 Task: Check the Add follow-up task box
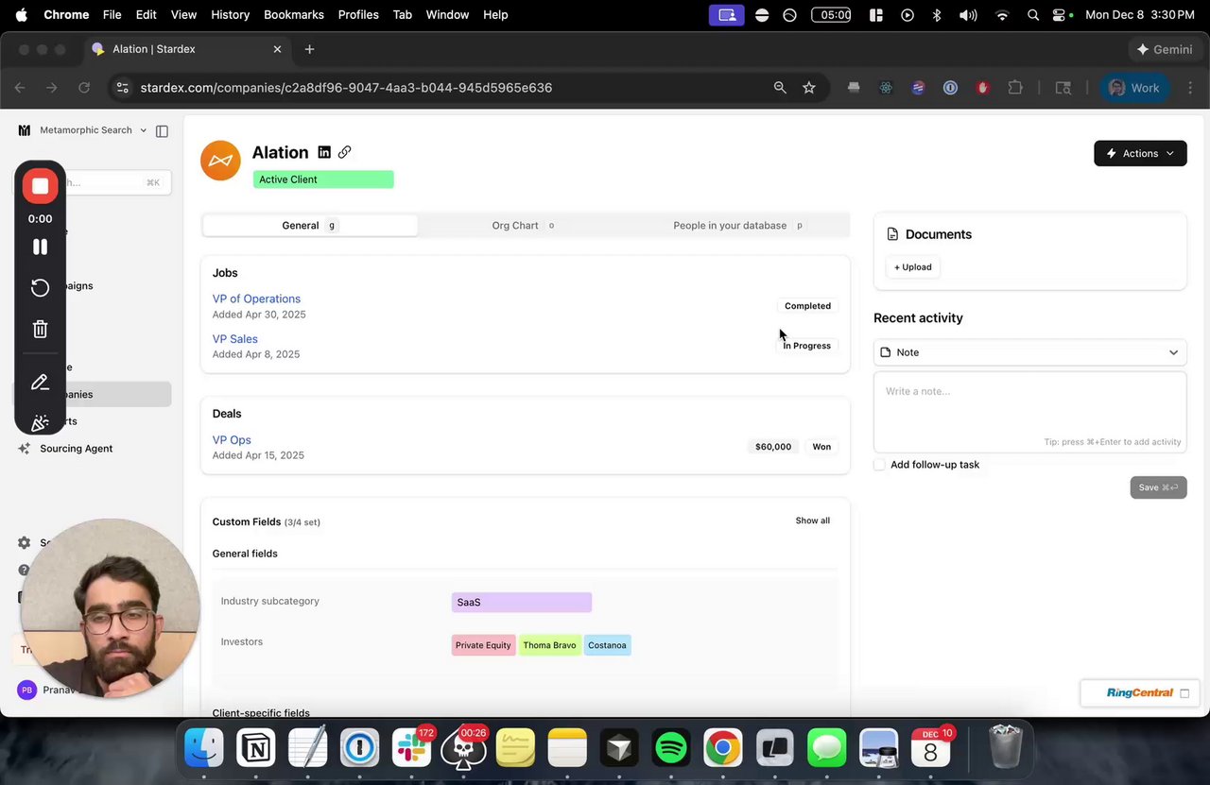coord(879,465)
